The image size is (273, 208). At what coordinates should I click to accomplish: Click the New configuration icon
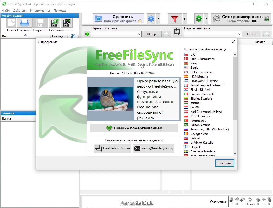click(11, 23)
